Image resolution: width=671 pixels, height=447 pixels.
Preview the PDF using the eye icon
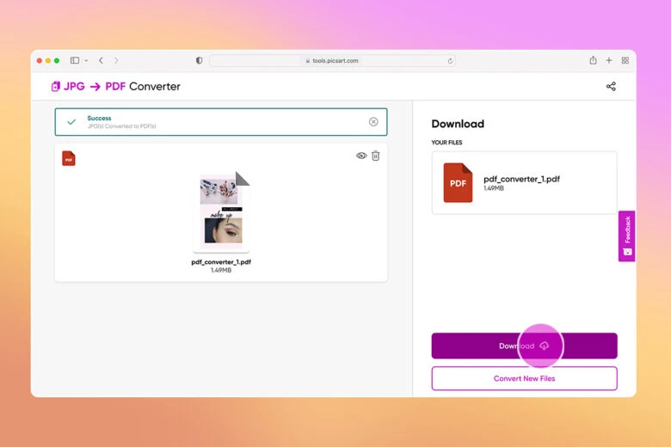pos(361,156)
